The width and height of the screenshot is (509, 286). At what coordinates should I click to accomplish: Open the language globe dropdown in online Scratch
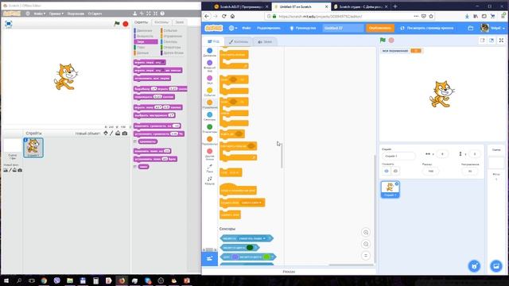click(233, 29)
